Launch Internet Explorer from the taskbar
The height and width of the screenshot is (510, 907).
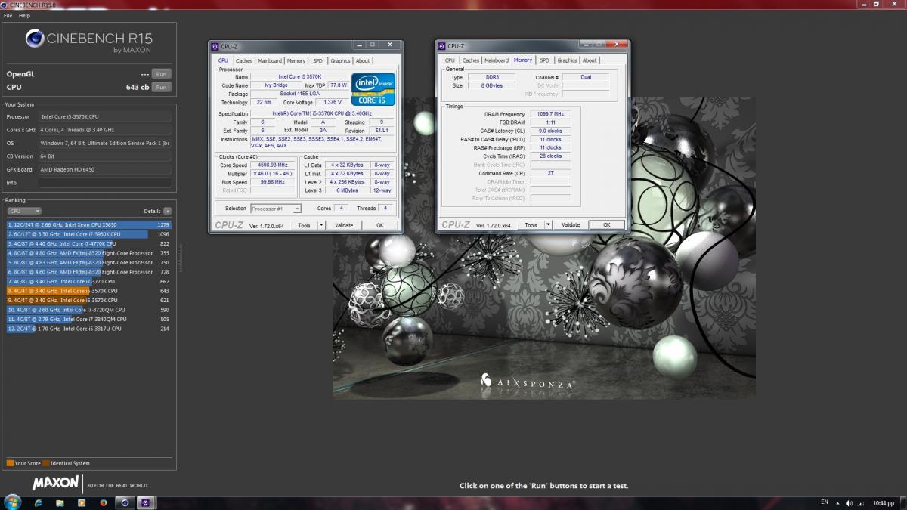tap(39, 502)
